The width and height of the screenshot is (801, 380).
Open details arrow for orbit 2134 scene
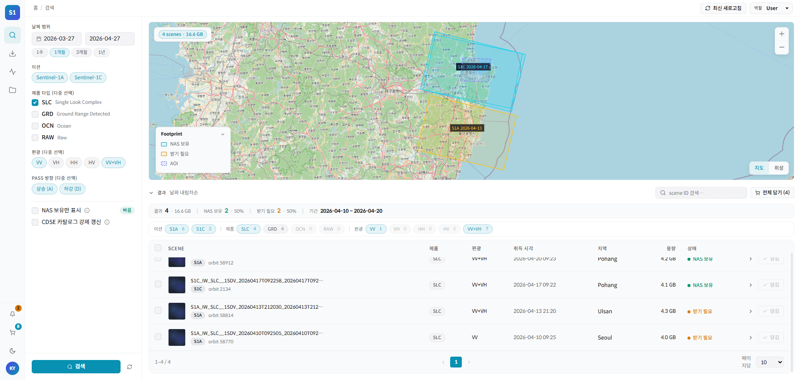pyautogui.click(x=751, y=285)
